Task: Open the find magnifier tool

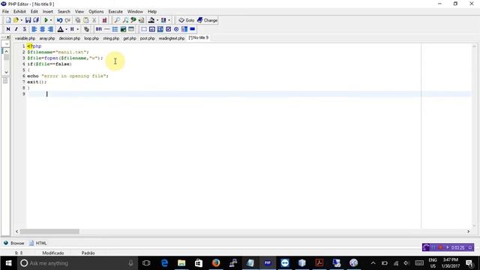Action: click(117, 20)
